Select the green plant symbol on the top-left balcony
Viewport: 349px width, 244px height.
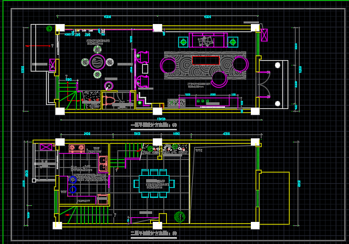pos(49,29)
